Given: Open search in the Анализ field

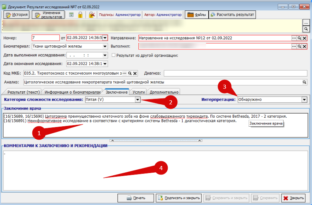Looking at the screenshot, I should [305, 82].
